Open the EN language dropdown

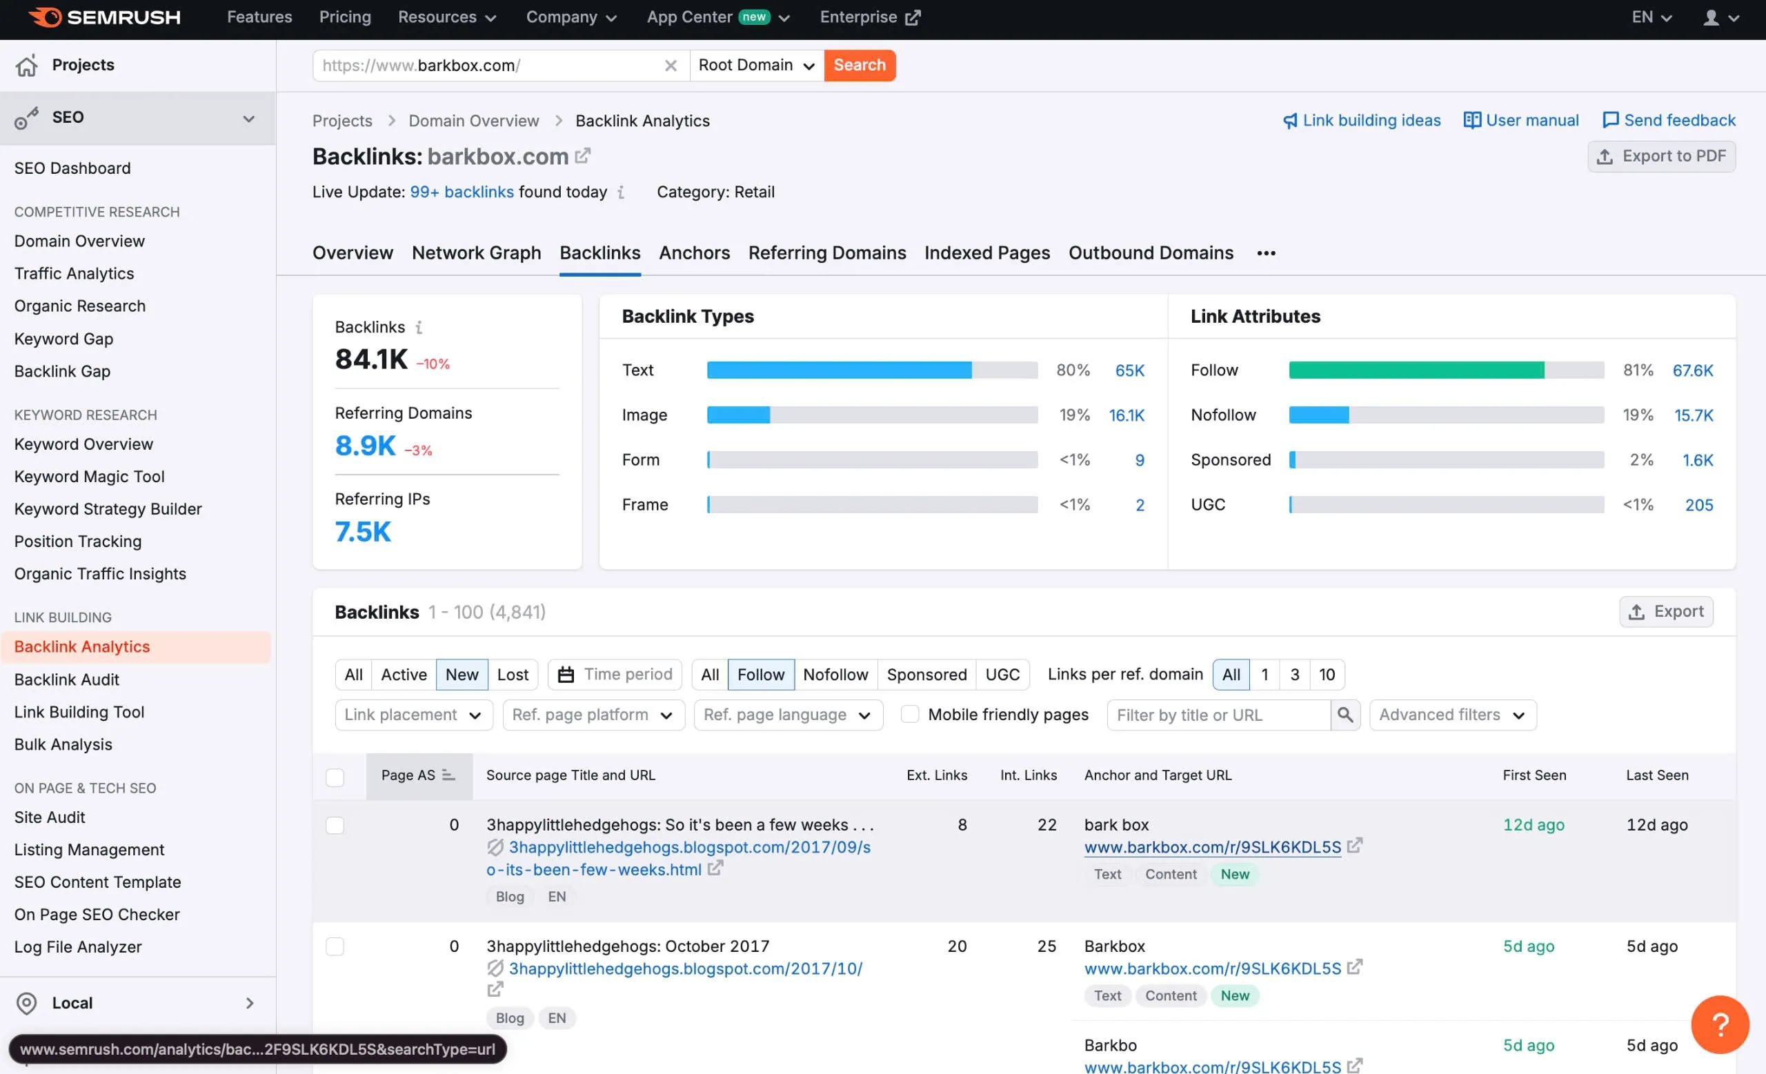pyautogui.click(x=1651, y=17)
